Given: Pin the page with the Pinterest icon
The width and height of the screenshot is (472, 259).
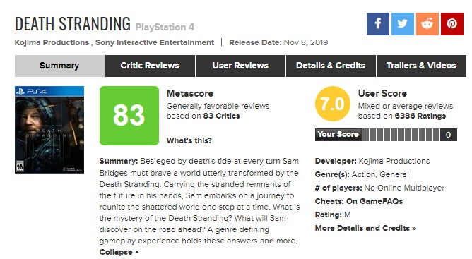Looking at the screenshot, I should 452,24.
